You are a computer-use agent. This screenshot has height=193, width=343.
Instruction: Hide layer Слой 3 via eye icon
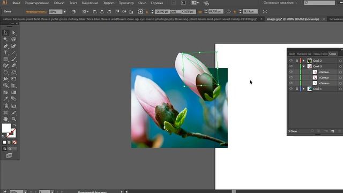[290, 66]
